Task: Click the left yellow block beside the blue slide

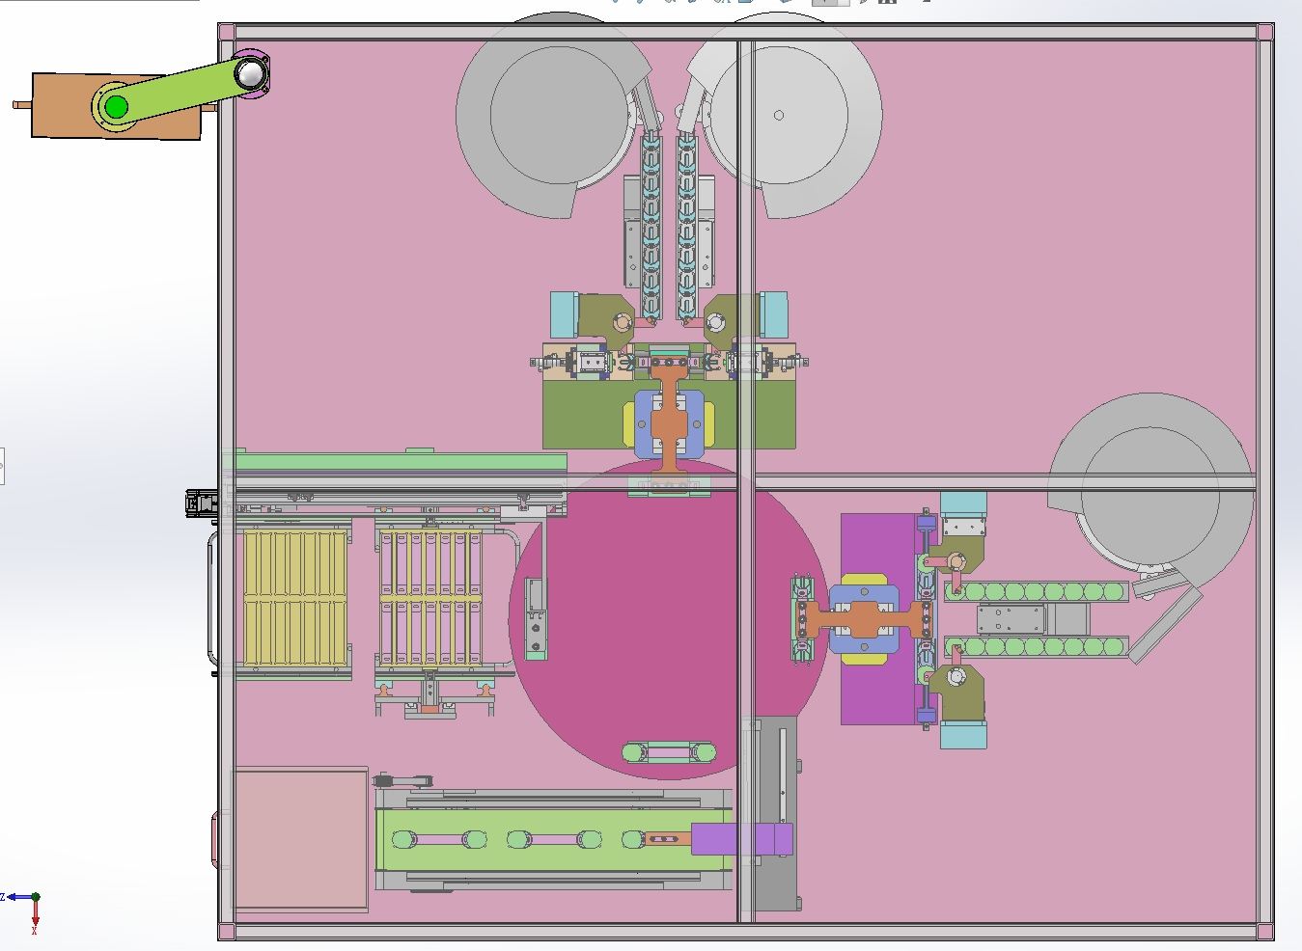Action: tap(629, 425)
